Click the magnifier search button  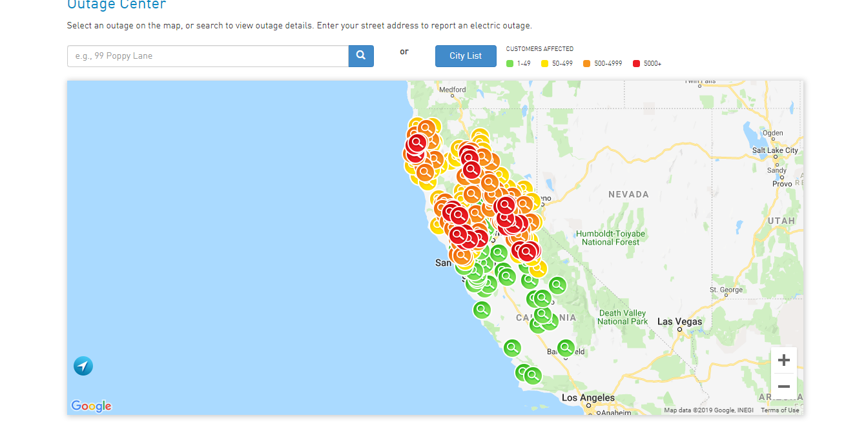tap(361, 55)
